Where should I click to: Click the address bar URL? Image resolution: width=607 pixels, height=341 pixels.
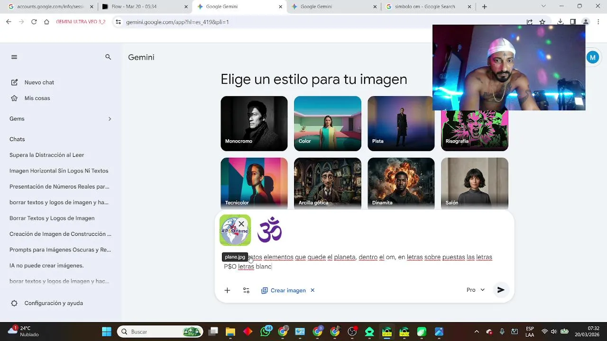coord(177,22)
